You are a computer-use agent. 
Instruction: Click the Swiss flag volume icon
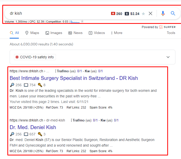pos(113,13)
